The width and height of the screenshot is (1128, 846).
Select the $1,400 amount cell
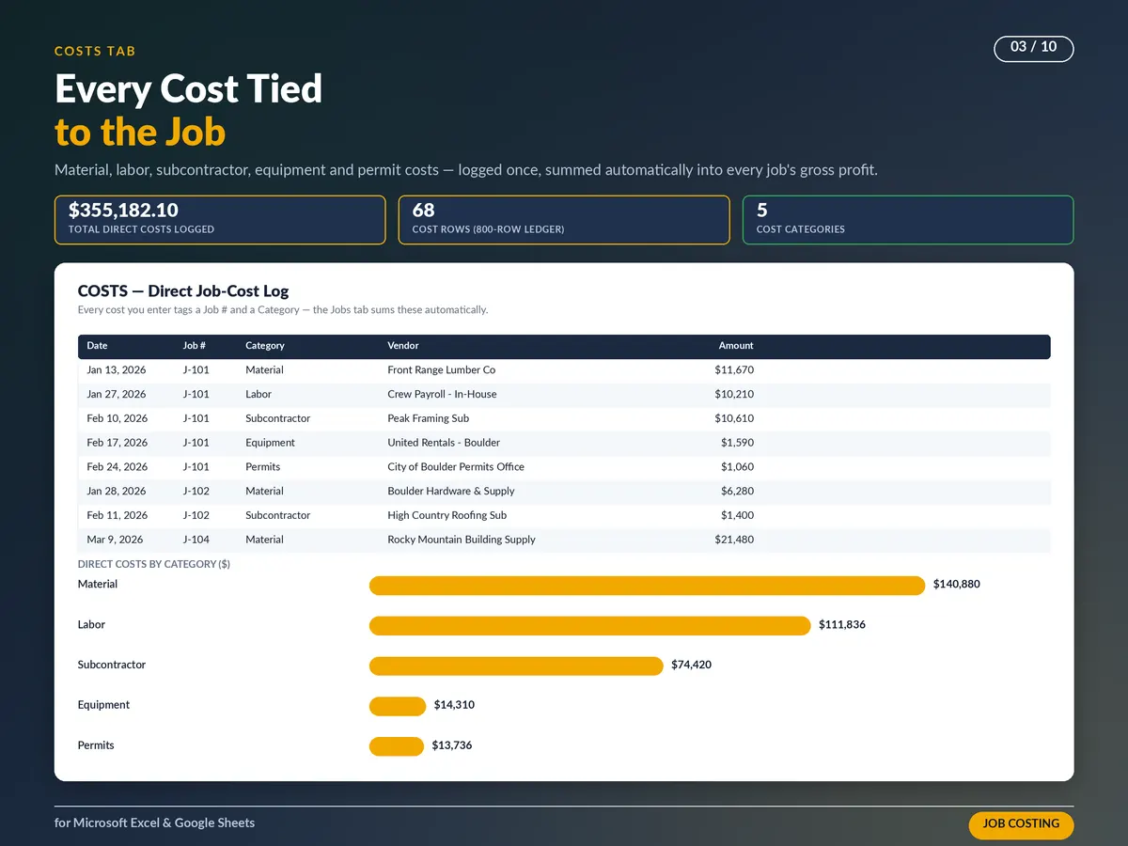tap(737, 515)
